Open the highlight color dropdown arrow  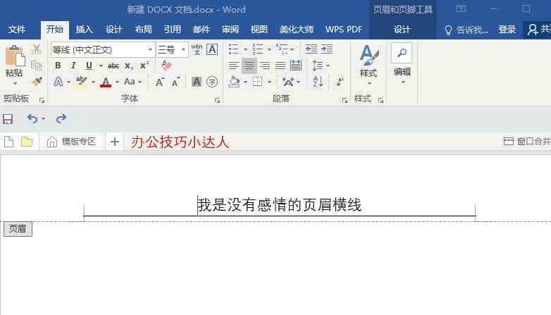[94, 82]
